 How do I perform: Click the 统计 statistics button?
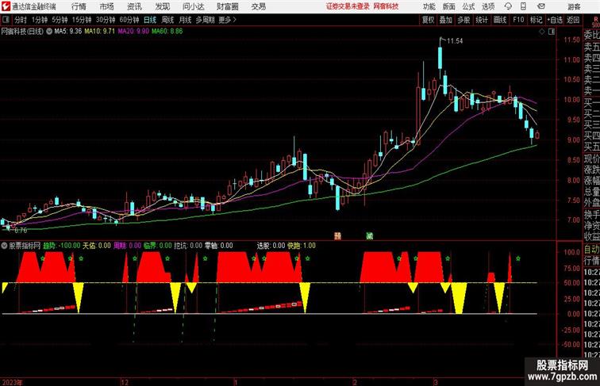point(482,20)
